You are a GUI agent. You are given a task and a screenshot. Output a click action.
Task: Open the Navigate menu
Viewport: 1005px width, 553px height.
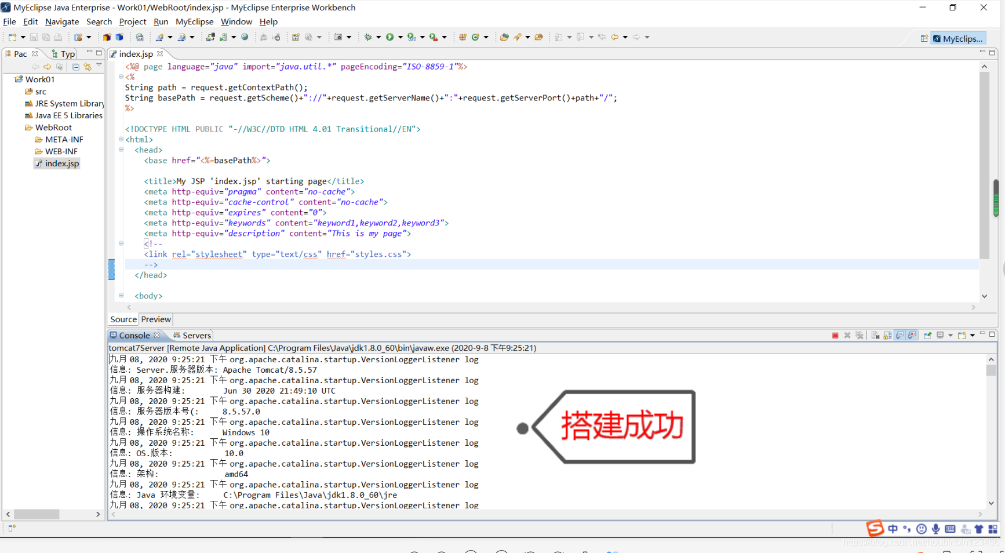point(62,21)
